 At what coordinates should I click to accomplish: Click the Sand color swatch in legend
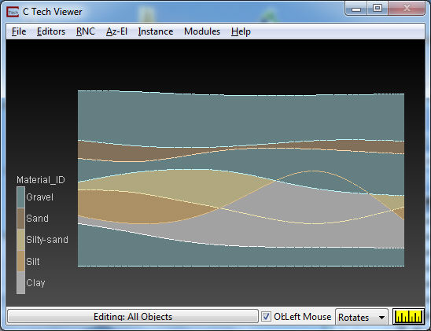20,219
